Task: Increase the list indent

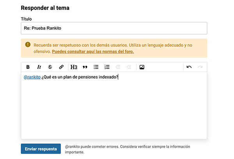Action: [129, 67]
